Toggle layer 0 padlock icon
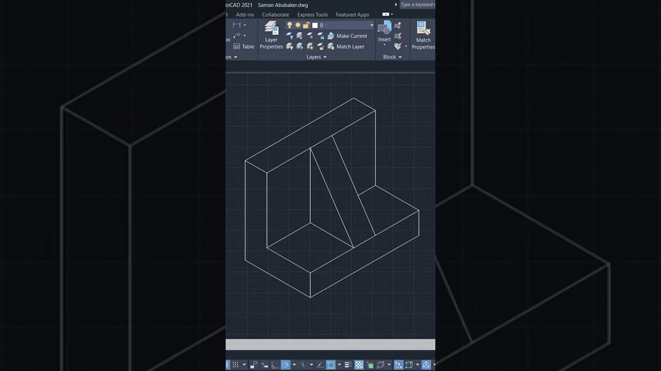The width and height of the screenshot is (661, 371). point(306,25)
